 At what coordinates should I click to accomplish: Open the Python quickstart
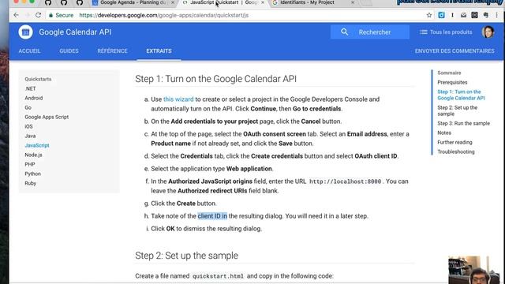(x=33, y=174)
